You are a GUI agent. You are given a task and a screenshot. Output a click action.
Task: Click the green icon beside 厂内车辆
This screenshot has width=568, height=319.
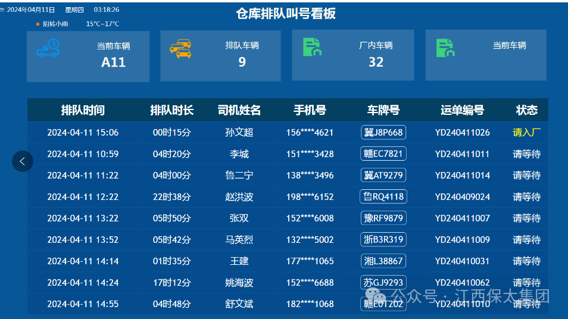click(x=312, y=48)
